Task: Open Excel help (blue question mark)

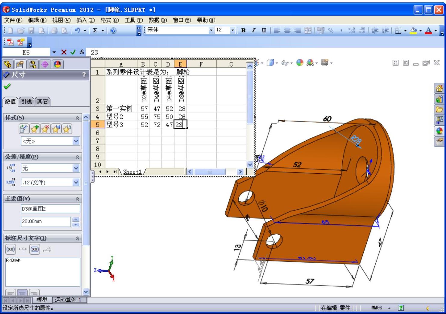Action: [113, 30]
